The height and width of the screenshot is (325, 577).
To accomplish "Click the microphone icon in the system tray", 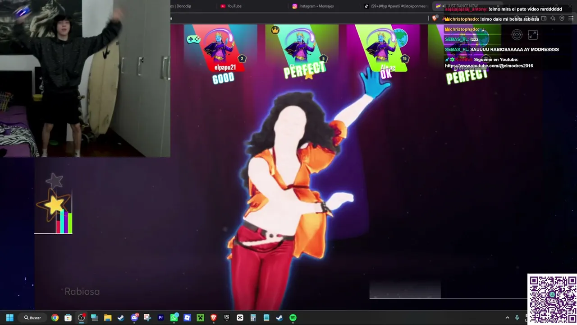I will (x=517, y=318).
